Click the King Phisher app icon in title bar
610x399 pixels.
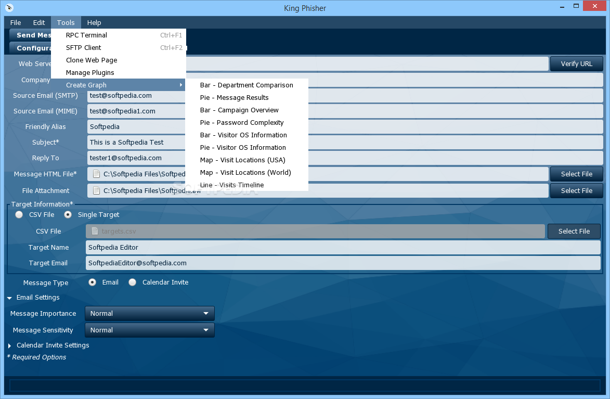click(x=9, y=7)
